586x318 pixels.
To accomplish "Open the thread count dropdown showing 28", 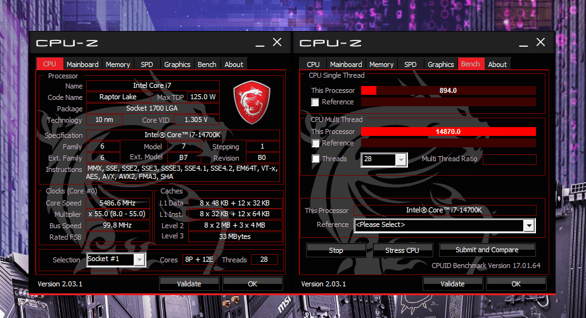I will point(400,159).
